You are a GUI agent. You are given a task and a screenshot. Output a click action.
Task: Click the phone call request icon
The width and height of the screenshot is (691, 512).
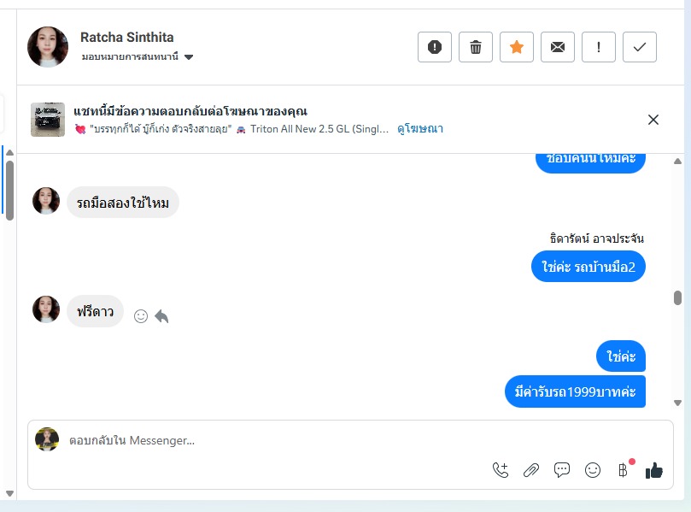point(501,469)
